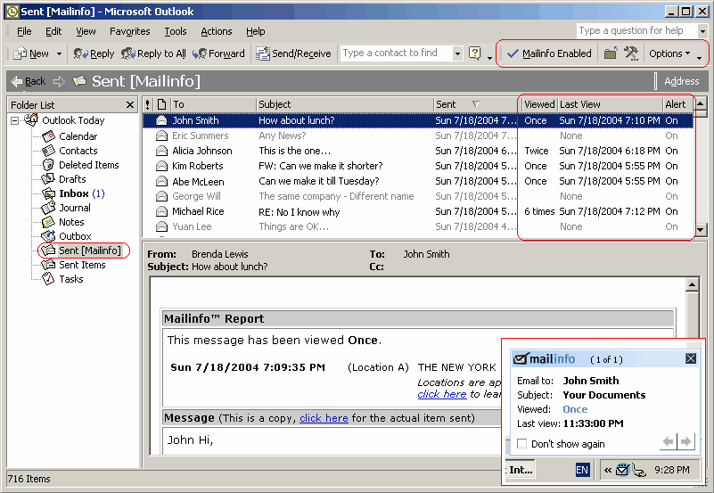Image resolution: width=714 pixels, height=493 pixels.
Task: Open the Favorites menu
Action: tap(130, 31)
